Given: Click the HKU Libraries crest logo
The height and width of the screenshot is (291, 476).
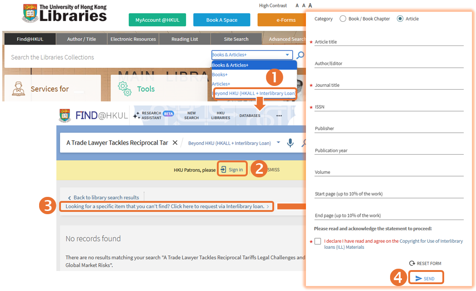Looking at the screenshot, I should 30,13.
